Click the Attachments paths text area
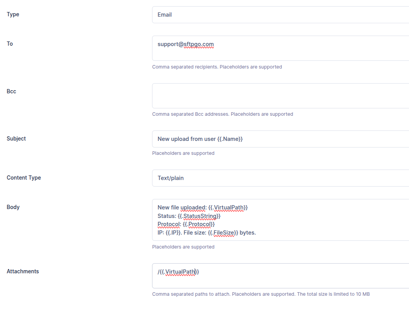The height and width of the screenshot is (312, 409). (x=280, y=276)
